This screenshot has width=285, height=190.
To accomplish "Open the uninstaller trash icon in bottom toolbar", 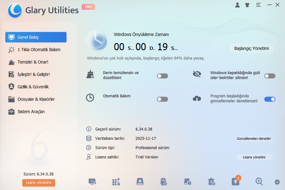I will pyautogui.click(x=212, y=182).
